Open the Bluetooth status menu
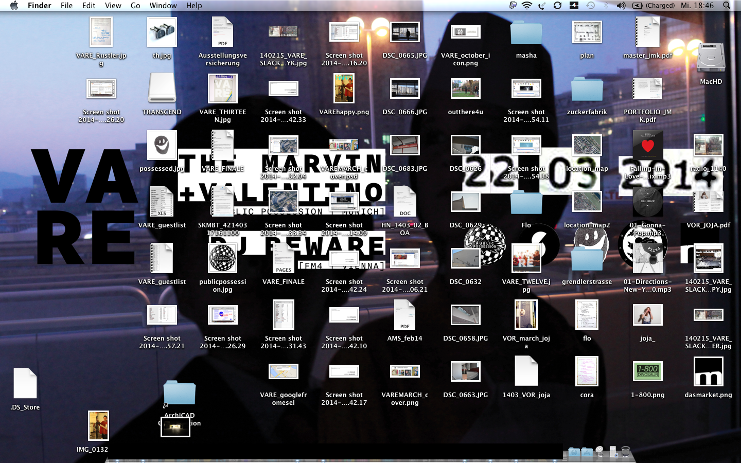 pyautogui.click(x=606, y=6)
